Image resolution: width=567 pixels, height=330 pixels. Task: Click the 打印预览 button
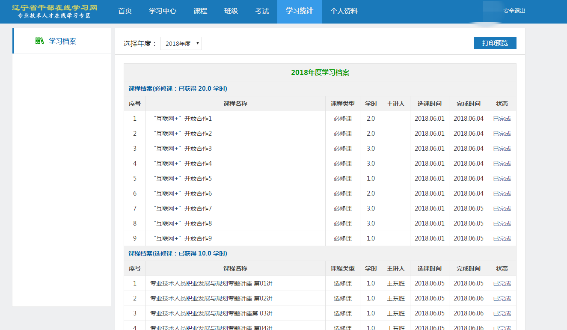point(495,43)
